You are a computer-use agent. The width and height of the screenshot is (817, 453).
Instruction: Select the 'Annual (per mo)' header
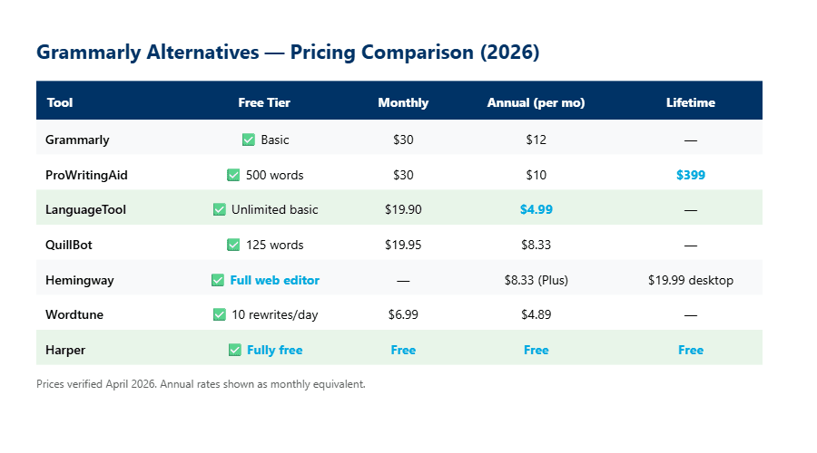[536, 102]
